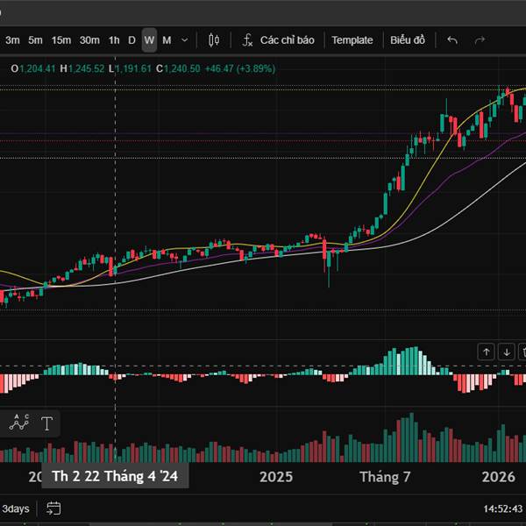Switch to the W weekly timeframe
Screen dimensions: 526x526
coord(149,40)
